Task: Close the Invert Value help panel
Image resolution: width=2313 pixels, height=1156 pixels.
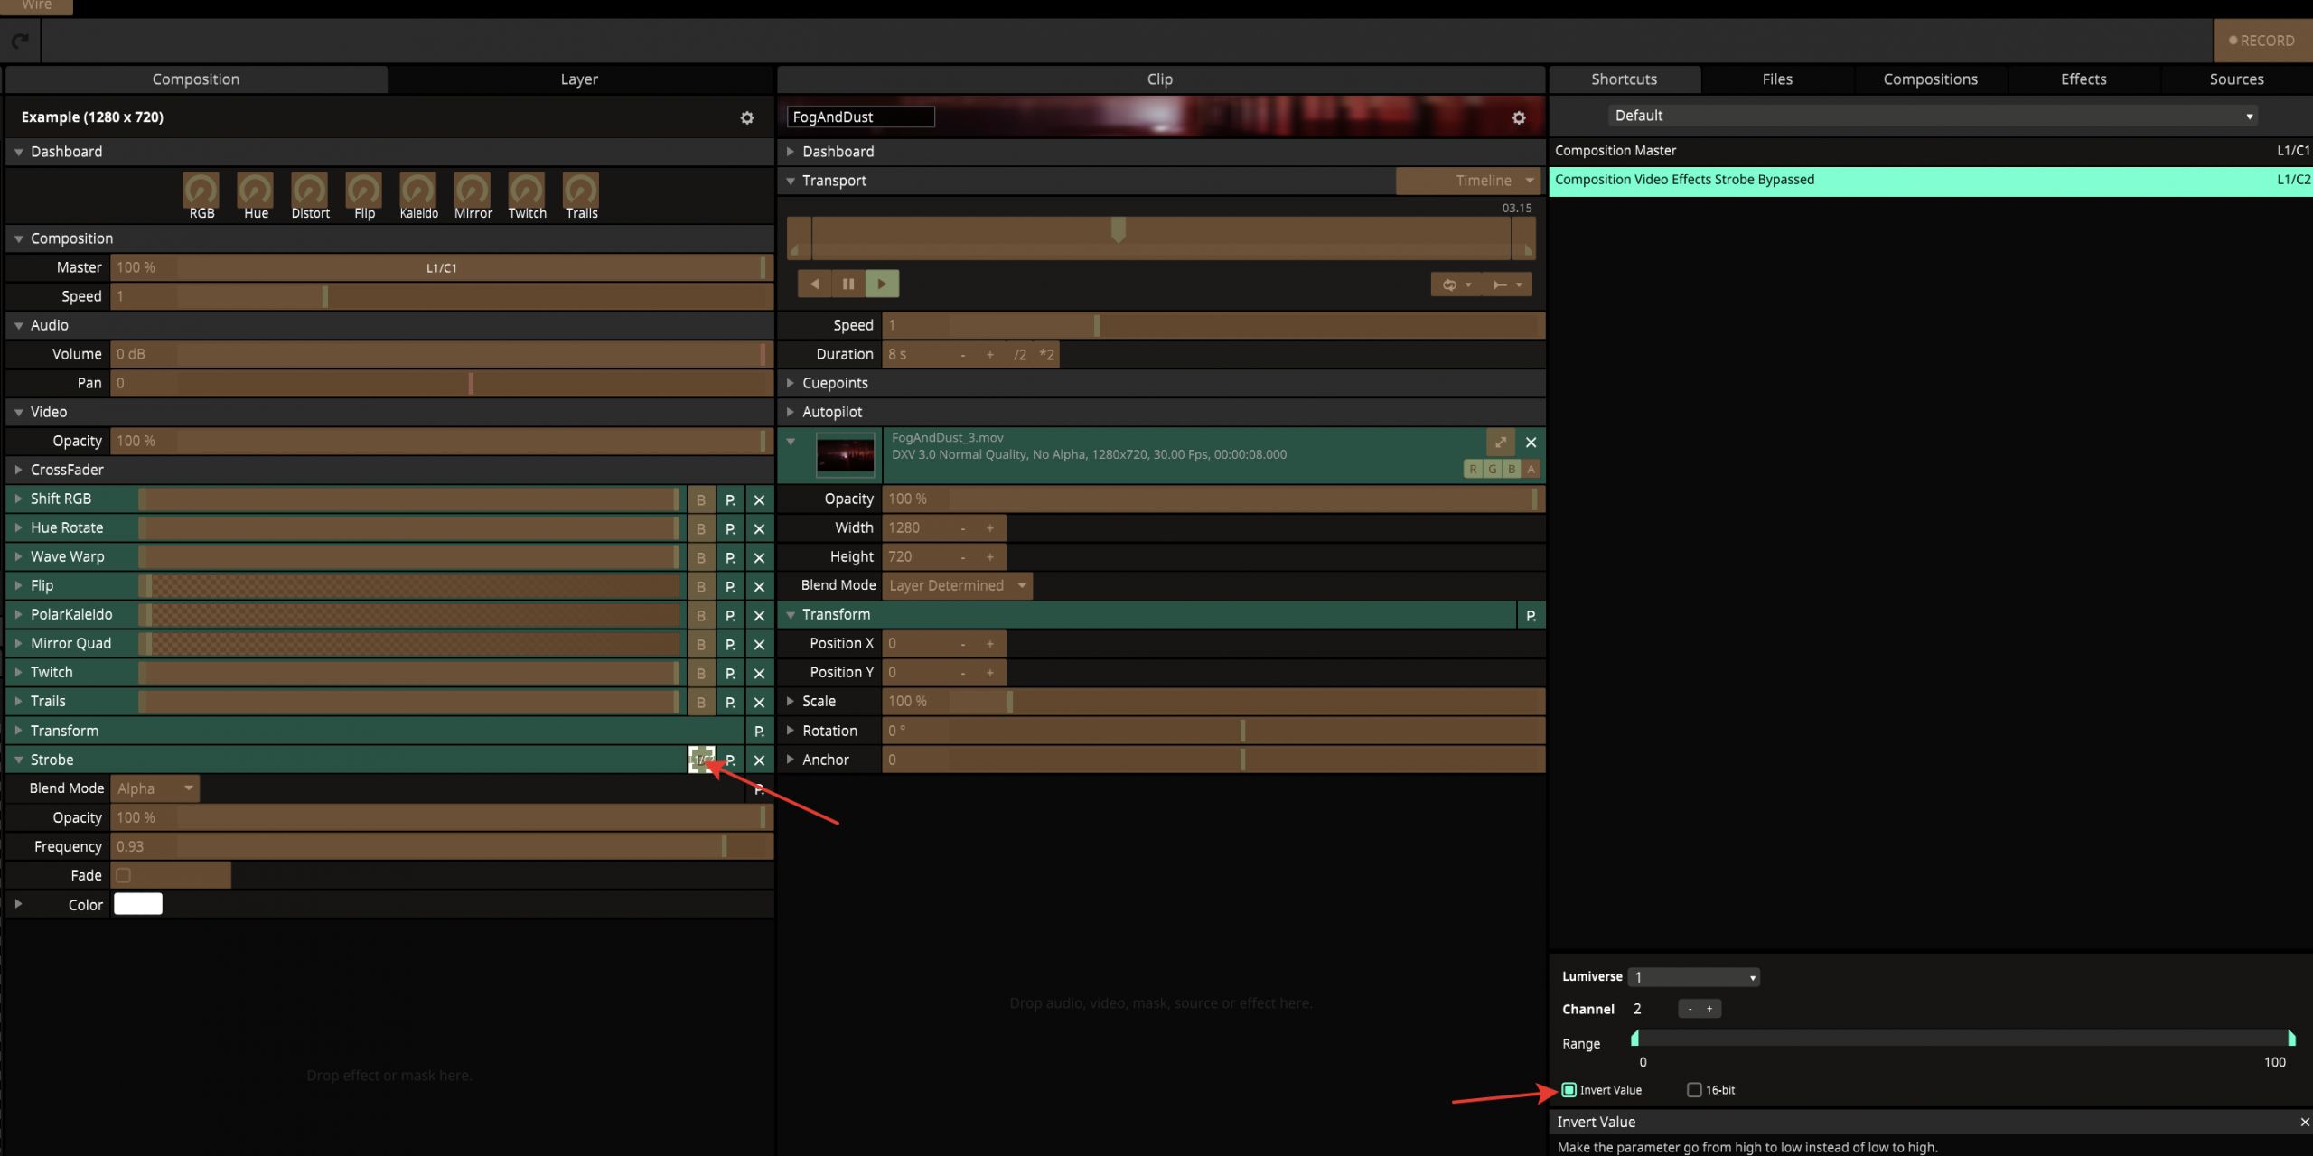Action: coord(2304,1122)
